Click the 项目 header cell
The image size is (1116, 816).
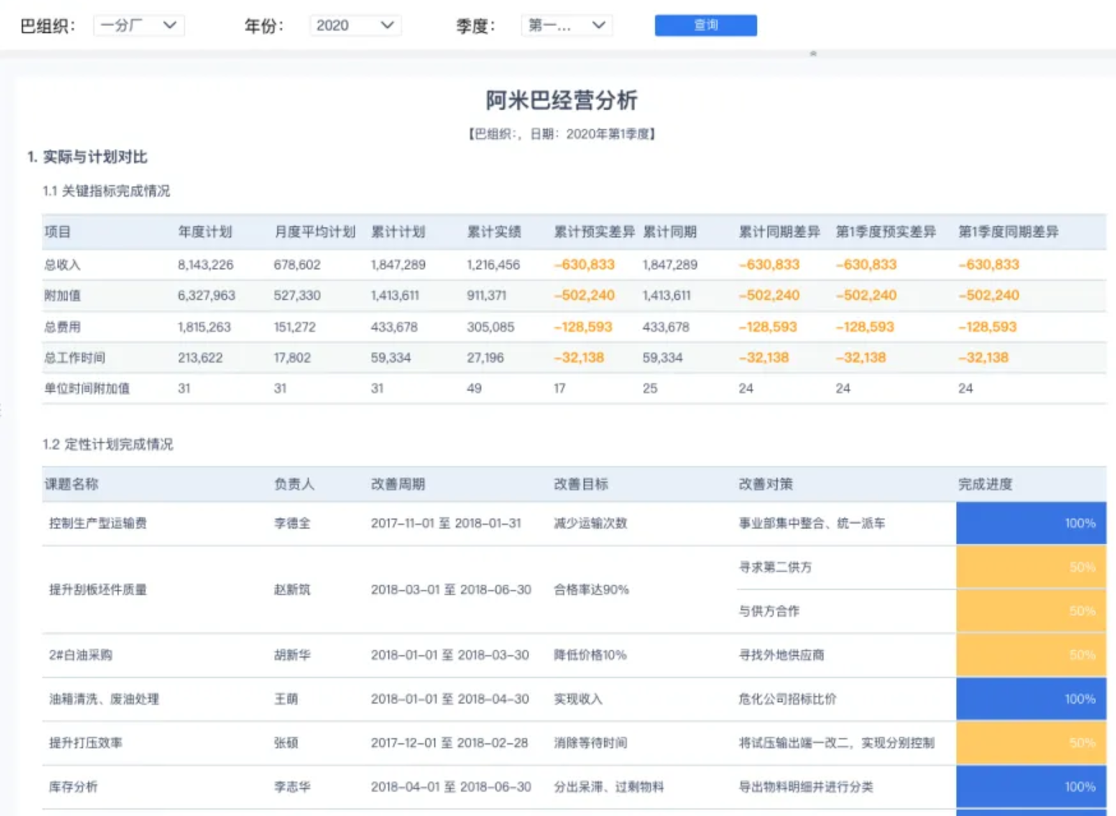click(57, 232)
